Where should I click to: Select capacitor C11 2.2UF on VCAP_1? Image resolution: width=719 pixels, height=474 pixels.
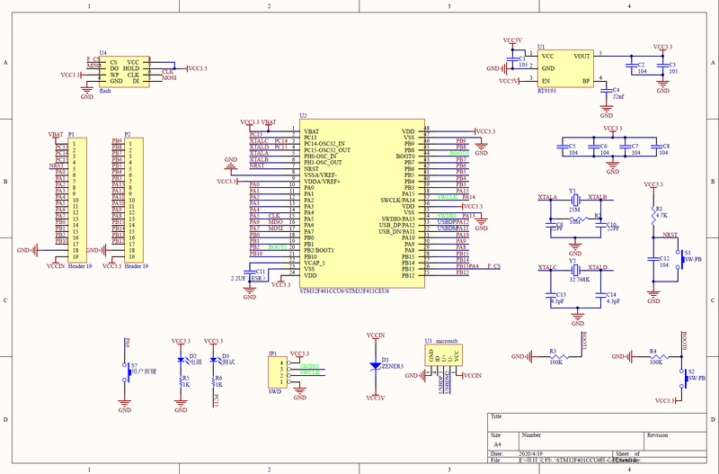[x=250, y=273]
